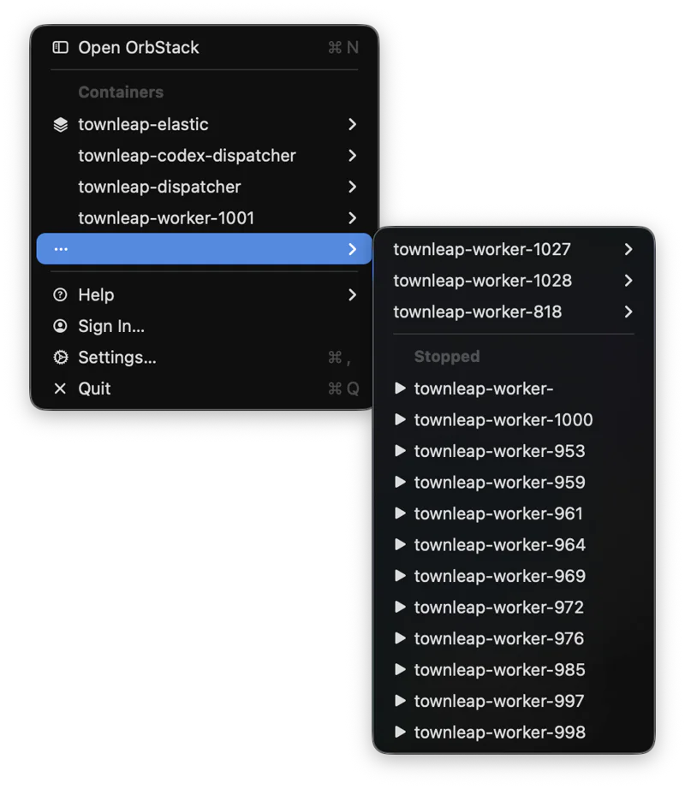Select Sign In… menu item

(205, 326)
